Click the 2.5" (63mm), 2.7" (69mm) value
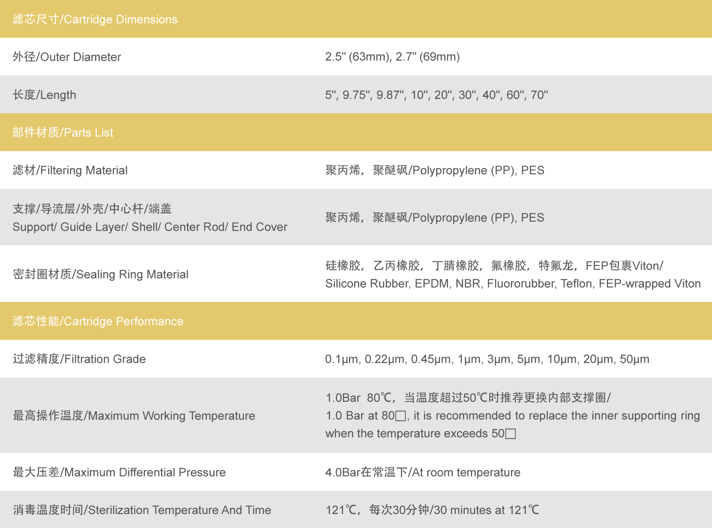Viewport: 712px width, 528px height. click(x=392, y=57)
